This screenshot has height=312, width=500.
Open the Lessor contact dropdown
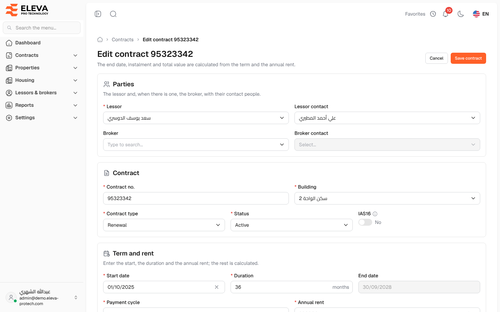coord(387,118)
